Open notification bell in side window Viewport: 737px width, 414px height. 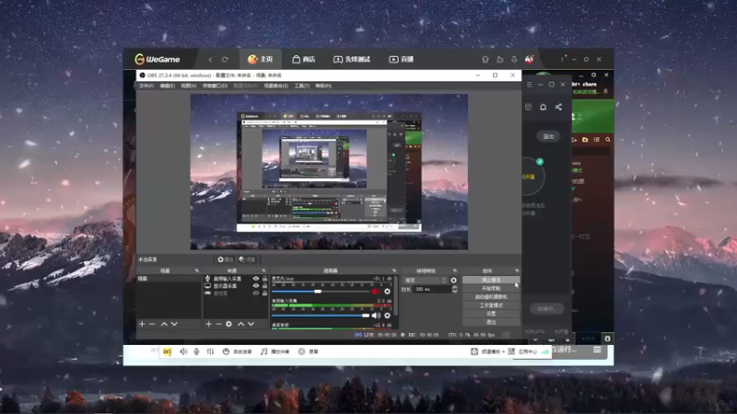(543, 107)
